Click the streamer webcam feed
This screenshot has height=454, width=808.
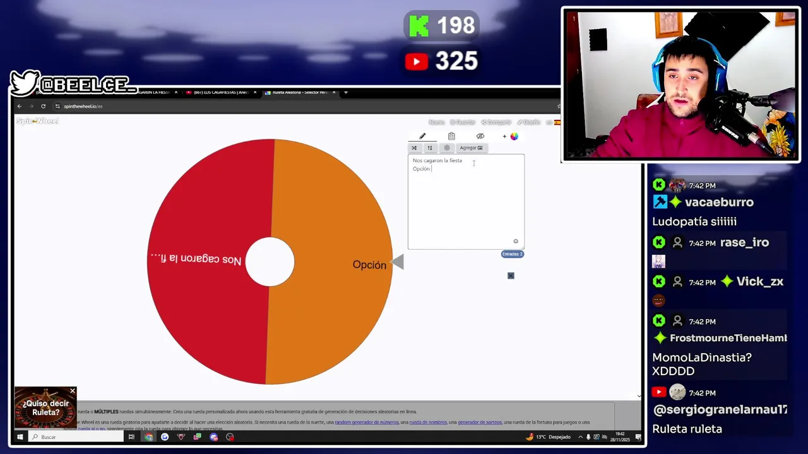pyautogui.click(x=680, y=85)
